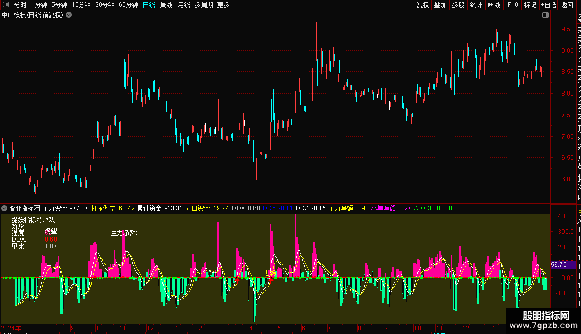Screen dimensions: 581x334
Task: Click the 进场 entry signal marker
Action: click(x=269, y=273)
